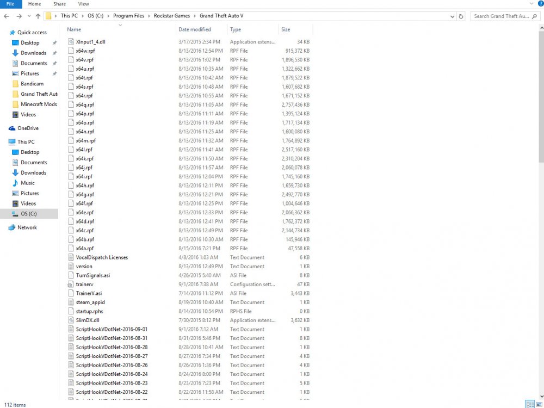This screenshot has height=408, width=544.
Task: Select the x64m.rpf file name
Action: coord(86,141)
